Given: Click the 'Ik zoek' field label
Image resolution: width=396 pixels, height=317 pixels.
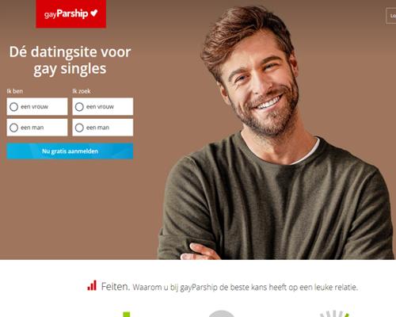Looking at the screenshot, I should pos(82,91).
